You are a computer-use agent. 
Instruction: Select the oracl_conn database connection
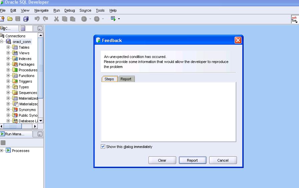22,42
